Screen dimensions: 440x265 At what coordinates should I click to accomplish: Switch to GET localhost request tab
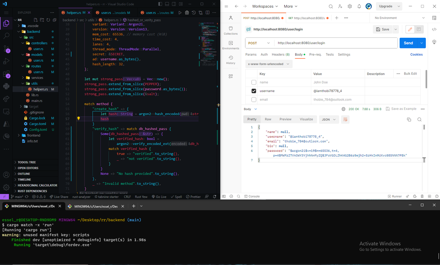coord(308,18)
